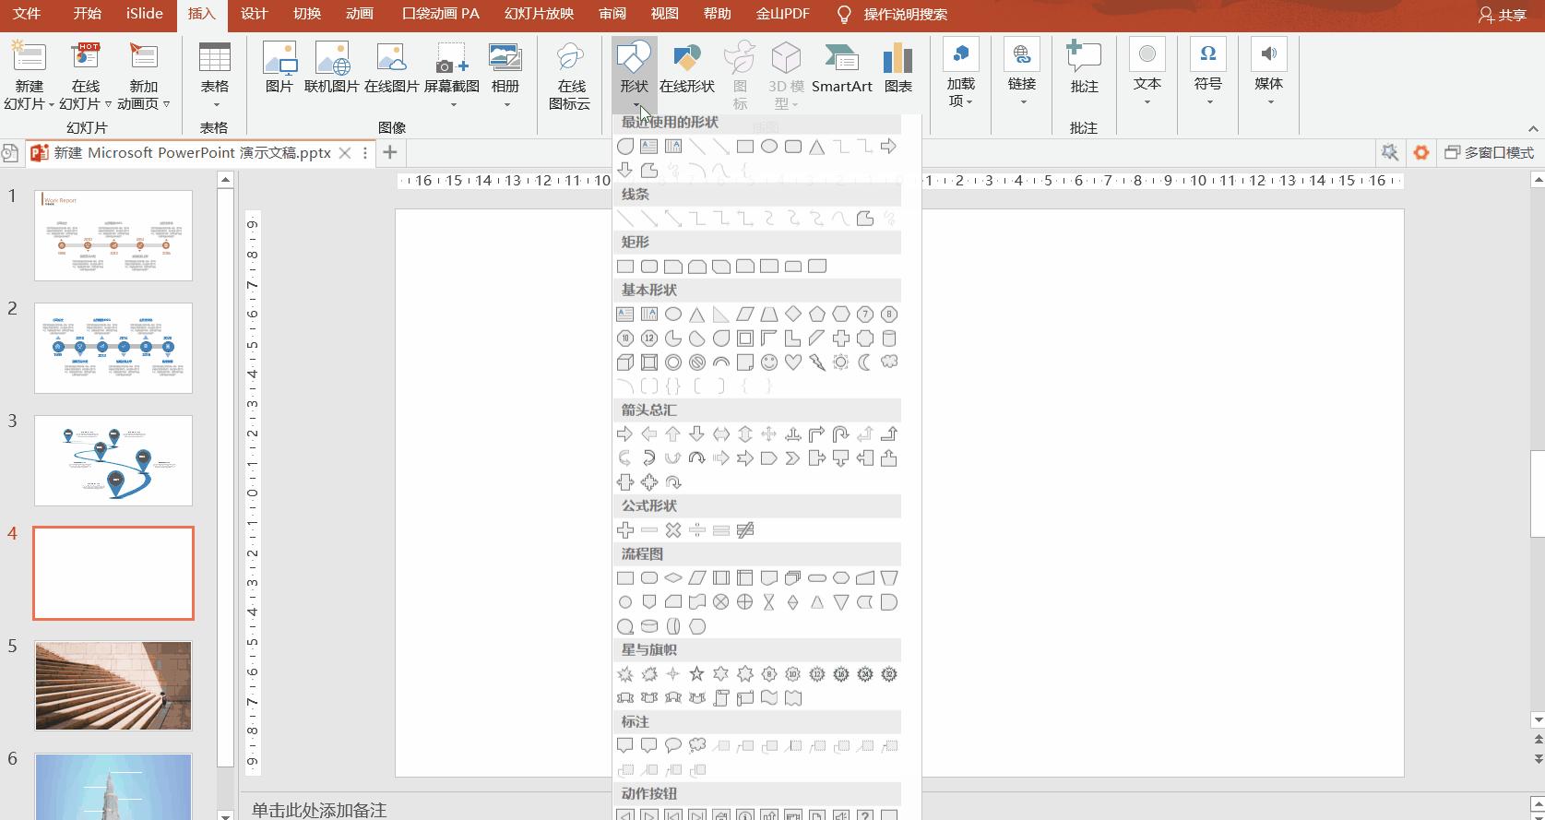Select the cube shape in 基本形状
1545x820 pixels.
pyautogui.click(x=625, y=362)
